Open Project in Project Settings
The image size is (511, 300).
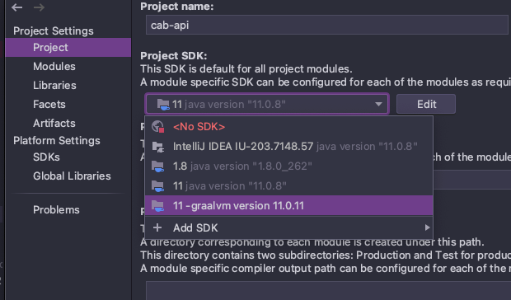click(x=68, y=48)
